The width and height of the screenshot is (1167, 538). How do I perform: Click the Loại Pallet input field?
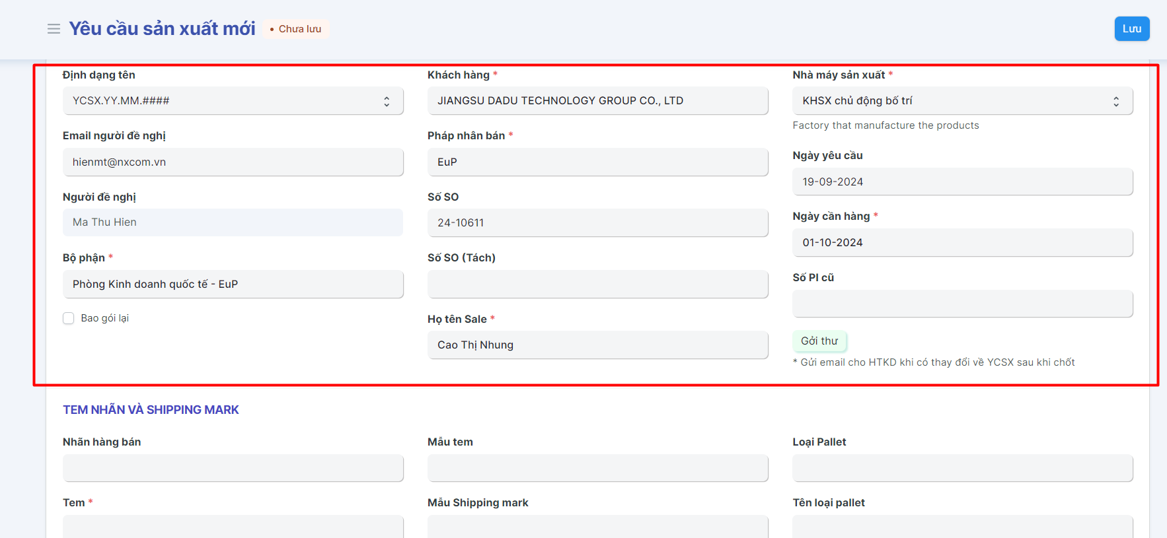coord(962,468)
